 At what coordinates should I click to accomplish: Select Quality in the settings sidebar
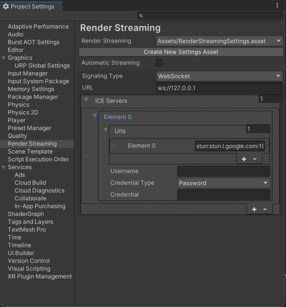tap(17, 136)
